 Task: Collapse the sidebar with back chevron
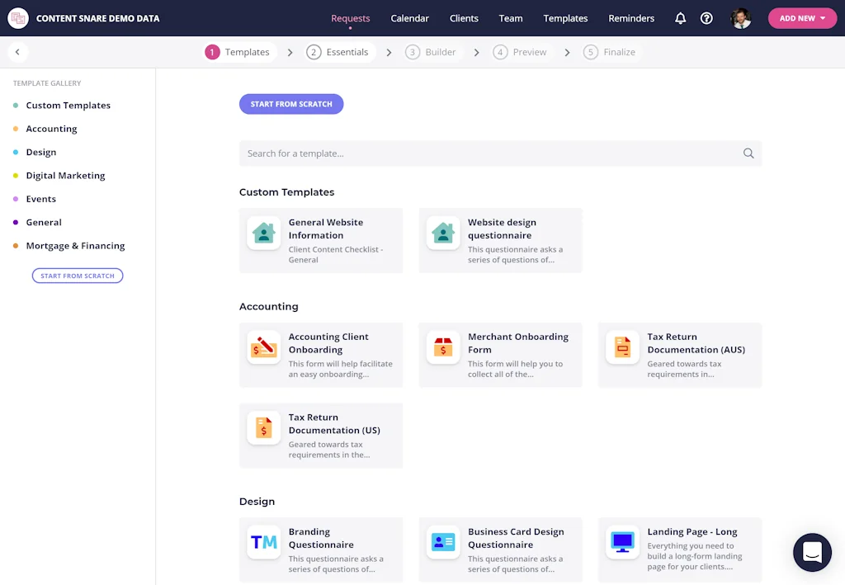[17, 52]
